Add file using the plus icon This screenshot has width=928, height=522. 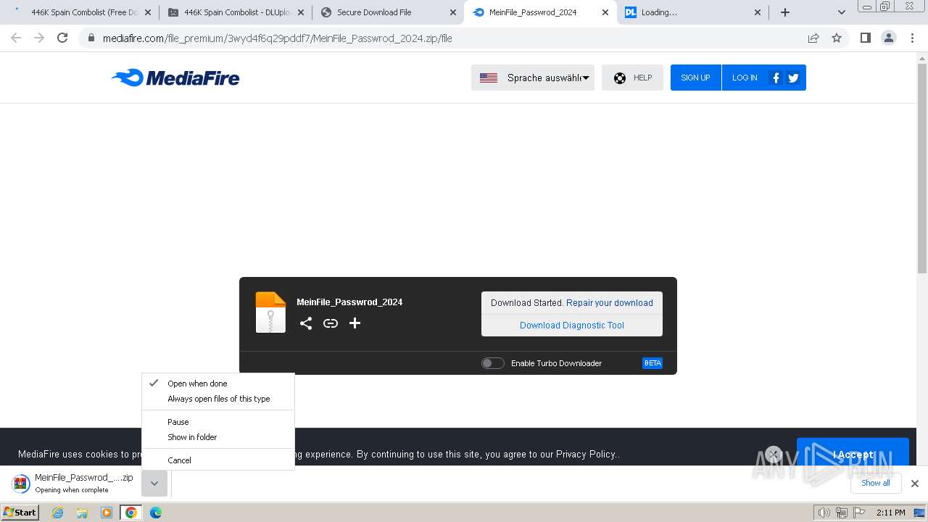click(355, 323)
